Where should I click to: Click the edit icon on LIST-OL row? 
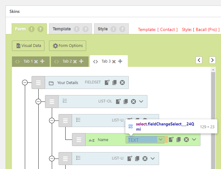coord(118,102)
